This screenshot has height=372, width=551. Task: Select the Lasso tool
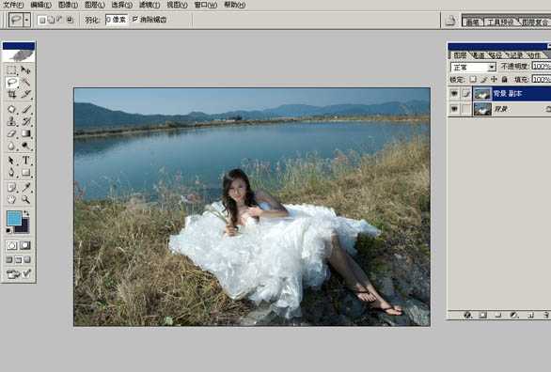click(12, 83)
